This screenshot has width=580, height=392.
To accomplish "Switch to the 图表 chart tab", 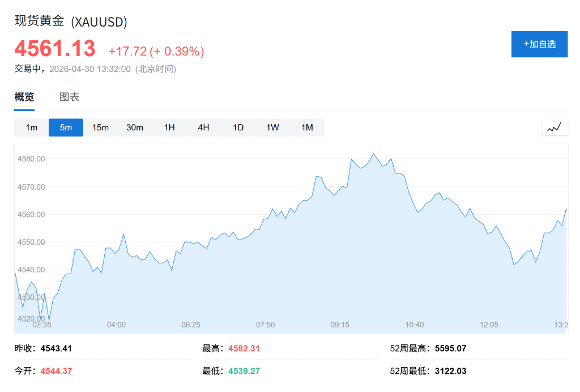I will coord(70,97).
